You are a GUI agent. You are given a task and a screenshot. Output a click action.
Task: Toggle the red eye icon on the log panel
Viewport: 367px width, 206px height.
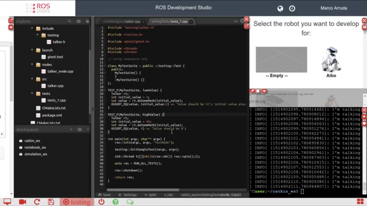pos(264,91)
